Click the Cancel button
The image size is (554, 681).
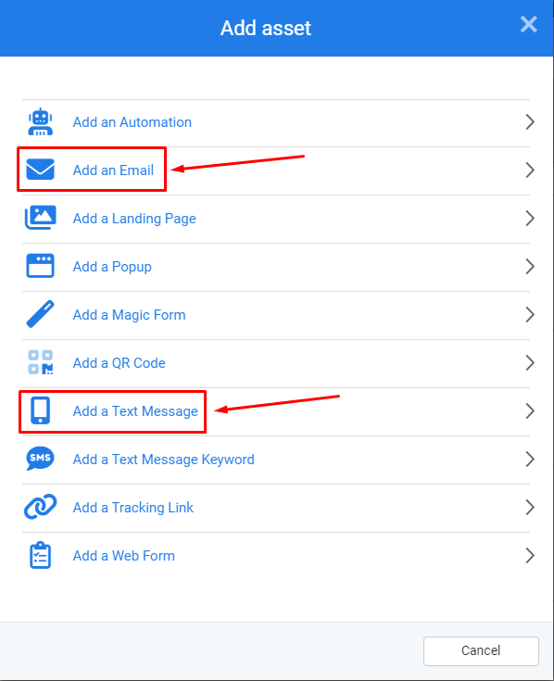click(481, 650)
